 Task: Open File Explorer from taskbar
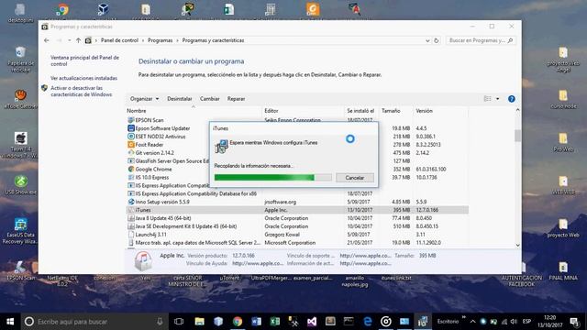200,322
